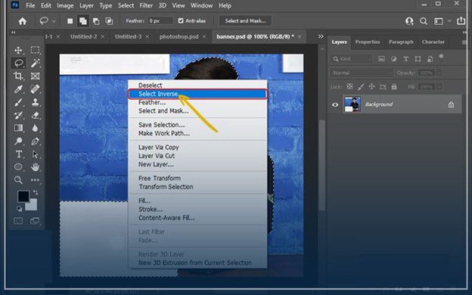This screenshot has height=295, width=472.
Task: Open the Edit Toolbar three-dots menu
Action: 35,180
